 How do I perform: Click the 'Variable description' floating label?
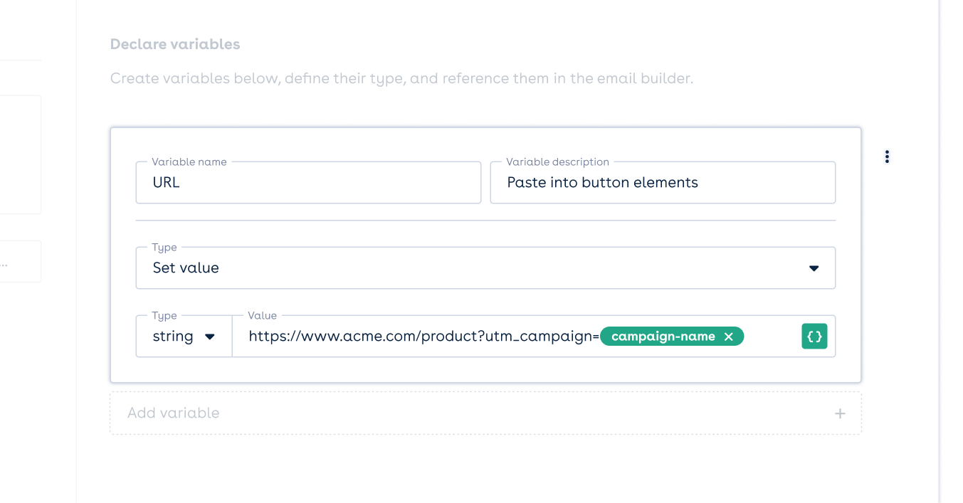558,162
